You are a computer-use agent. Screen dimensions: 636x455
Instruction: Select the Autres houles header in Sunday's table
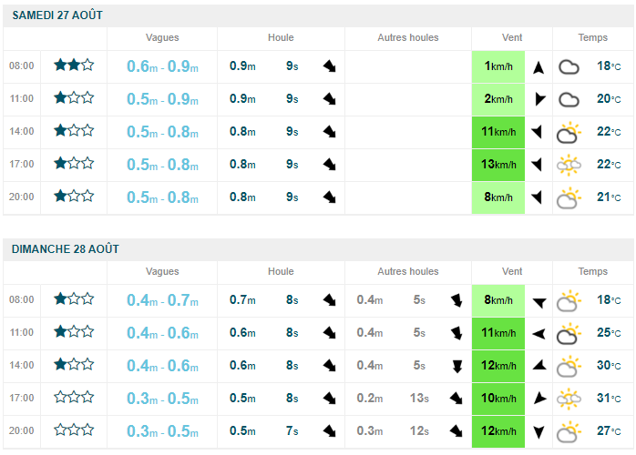click(x=408, y=271)
